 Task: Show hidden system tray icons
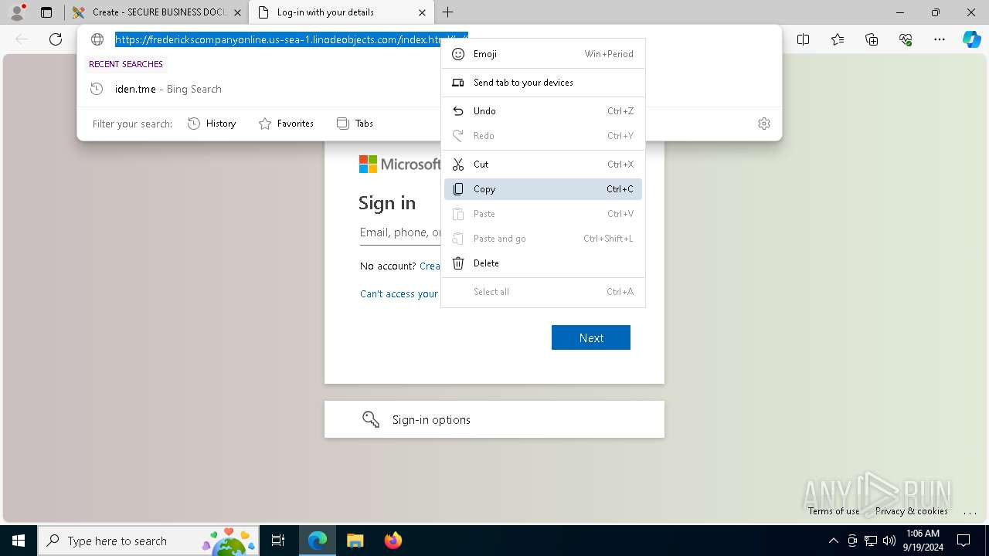(x=833, y=541)
